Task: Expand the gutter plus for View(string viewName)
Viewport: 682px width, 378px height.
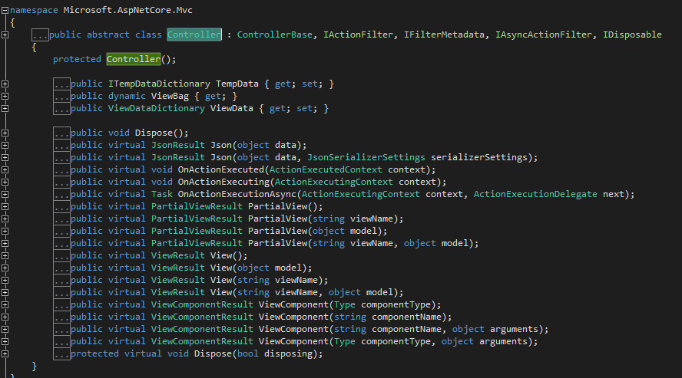Action: [5, 280]
